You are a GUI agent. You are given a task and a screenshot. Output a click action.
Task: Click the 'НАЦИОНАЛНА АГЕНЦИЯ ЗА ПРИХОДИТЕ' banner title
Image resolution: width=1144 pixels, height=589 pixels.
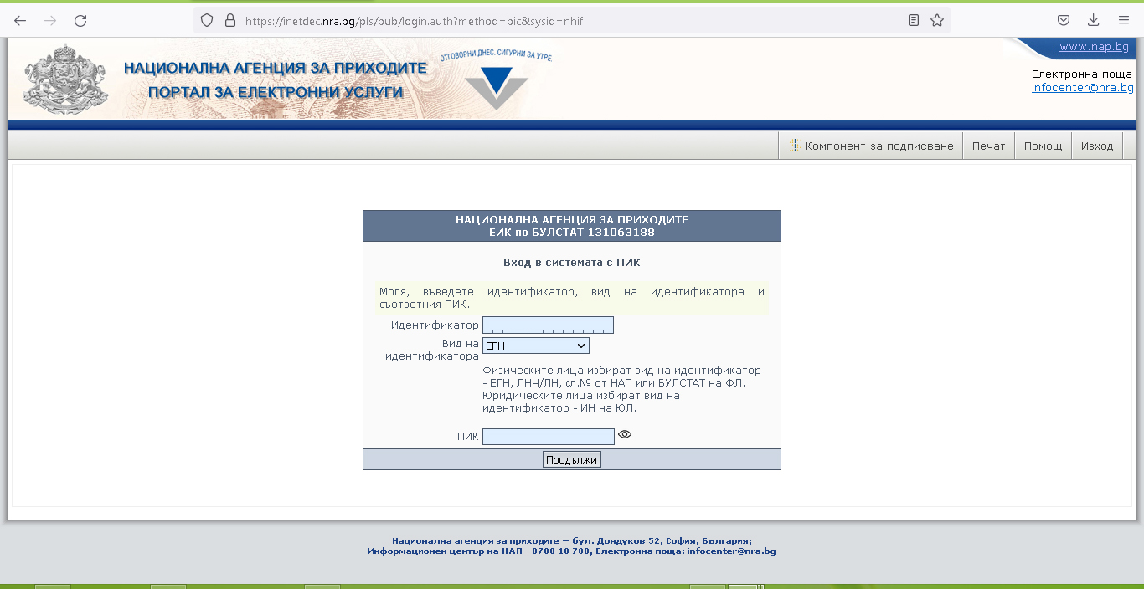[276, 69]
